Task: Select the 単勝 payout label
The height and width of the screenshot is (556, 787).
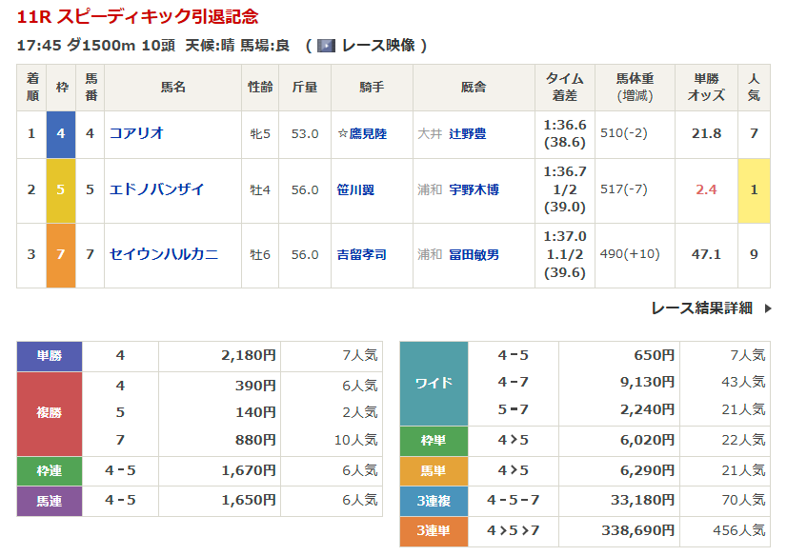Action: tap(50, 356)
